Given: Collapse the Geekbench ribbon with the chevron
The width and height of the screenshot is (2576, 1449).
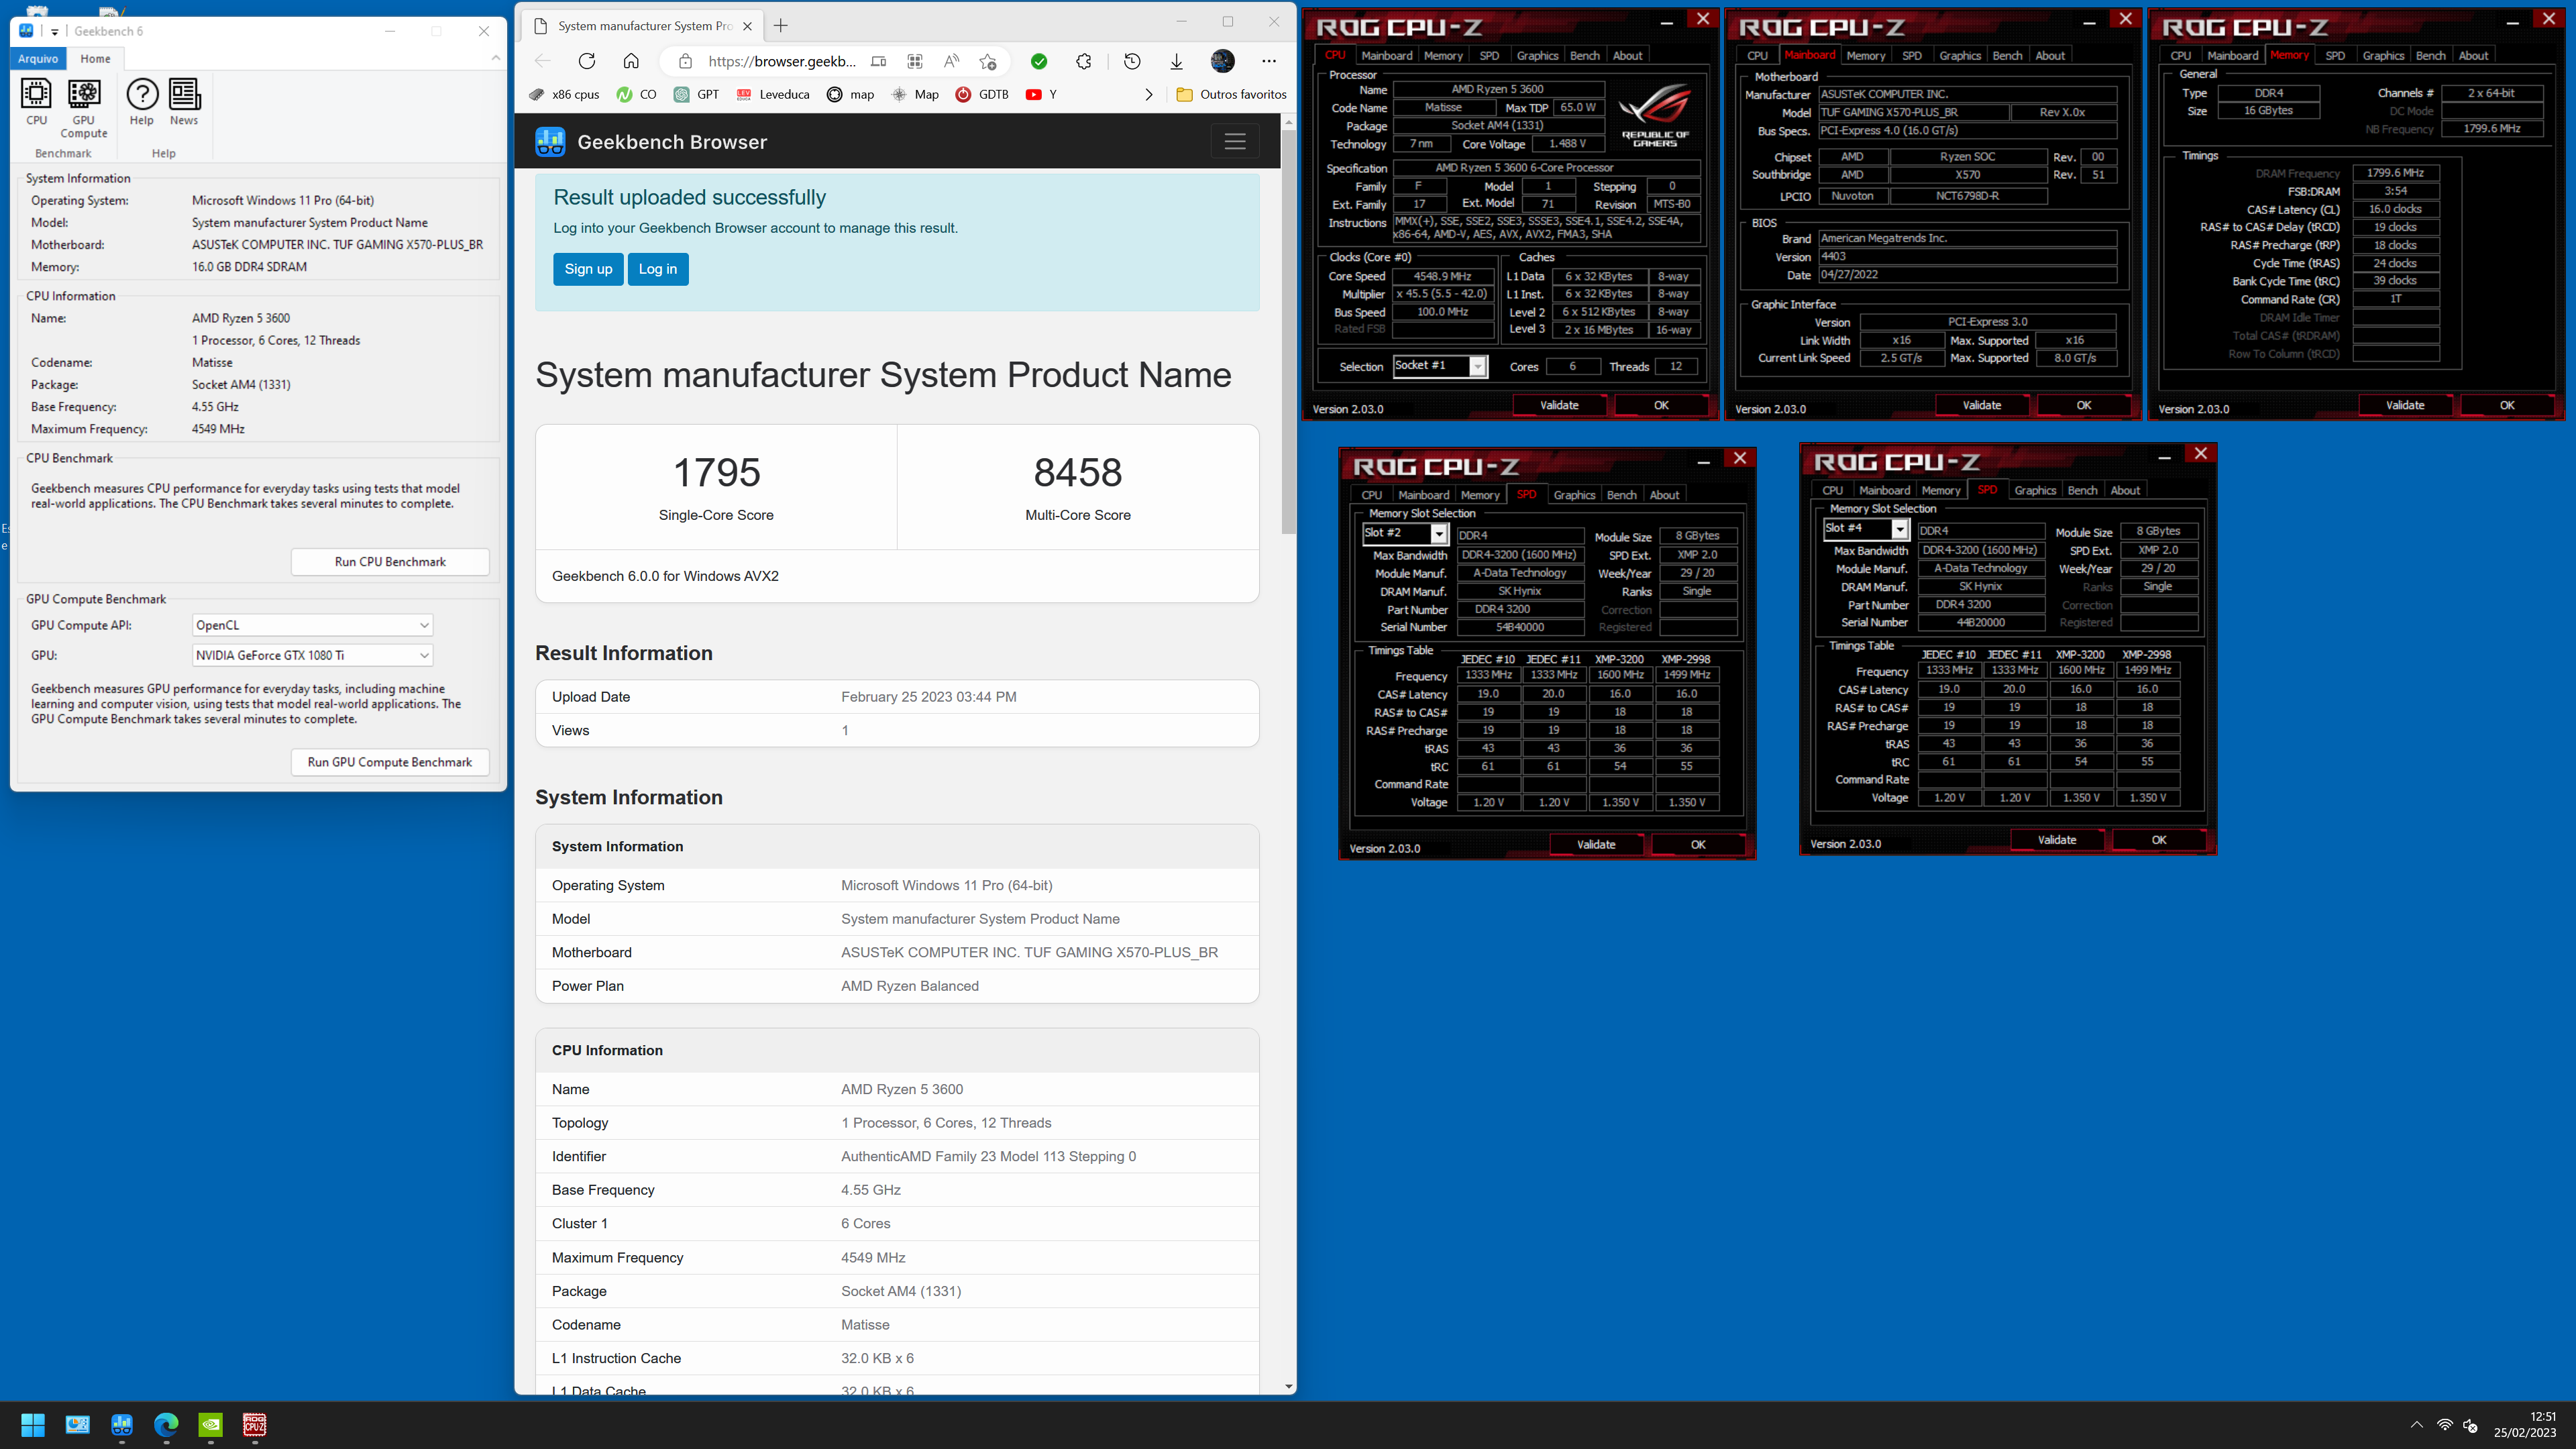Looking at the screenshot, I should (496, 58).
